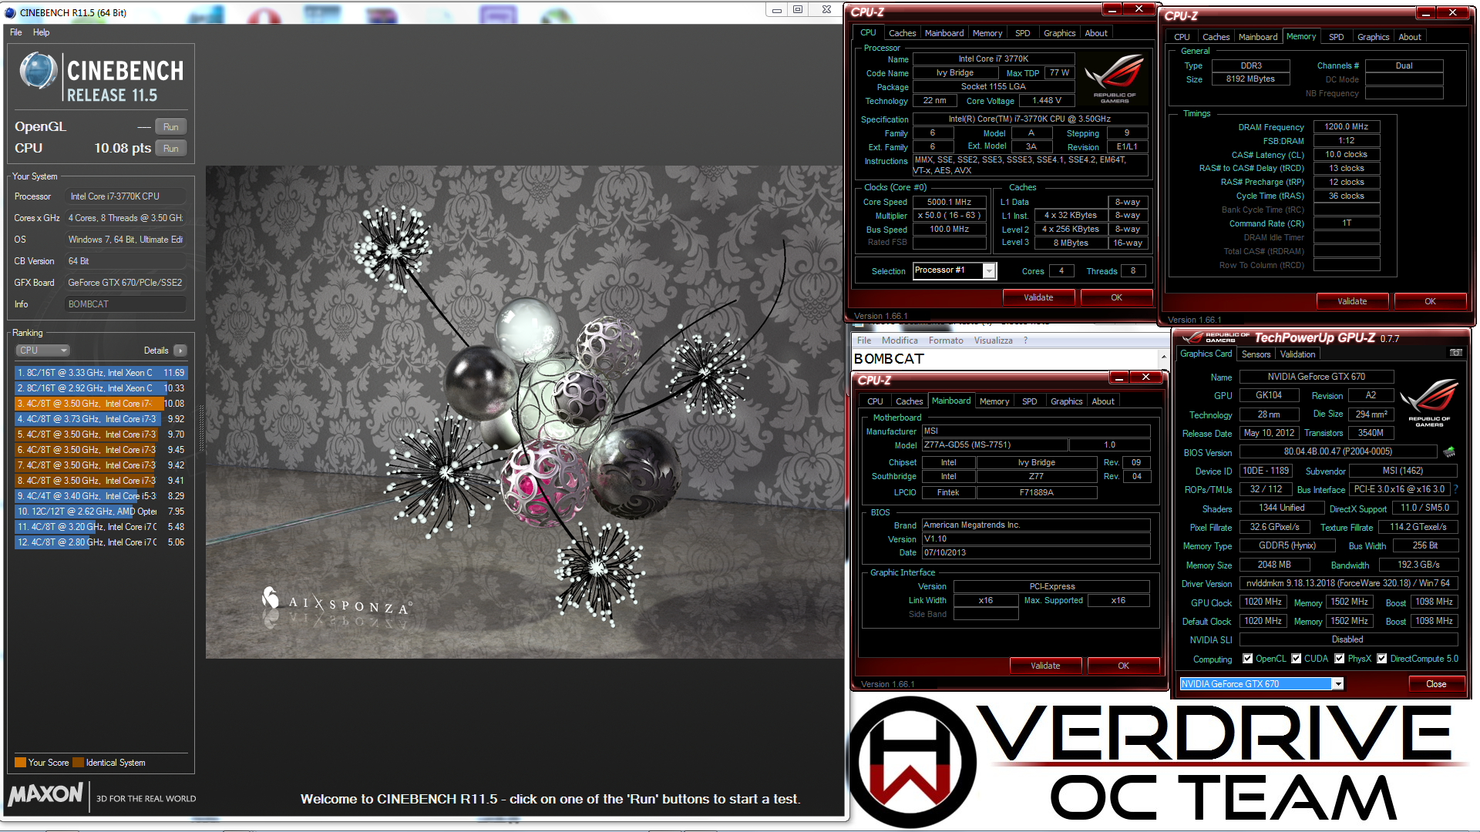Screen dimensions: 1480x832
Task: Click Validate in the CPU-Z CPU window
Action: click(x=1038, y=297)
